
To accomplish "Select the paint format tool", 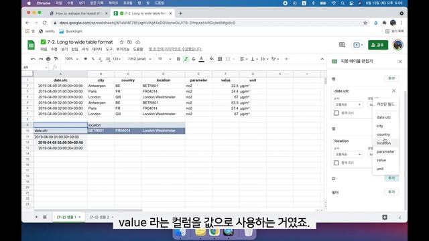I will (56, 59).
